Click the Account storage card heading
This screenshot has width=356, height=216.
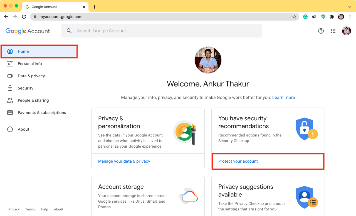click(121, 187)
